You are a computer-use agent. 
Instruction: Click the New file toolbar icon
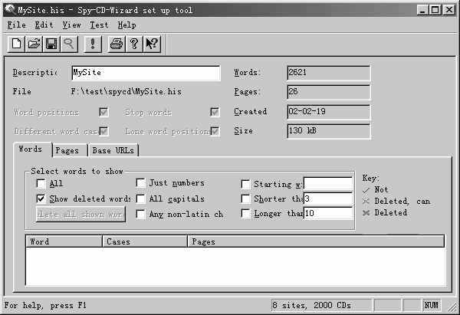pyautogui.click(x=17, y=44)
